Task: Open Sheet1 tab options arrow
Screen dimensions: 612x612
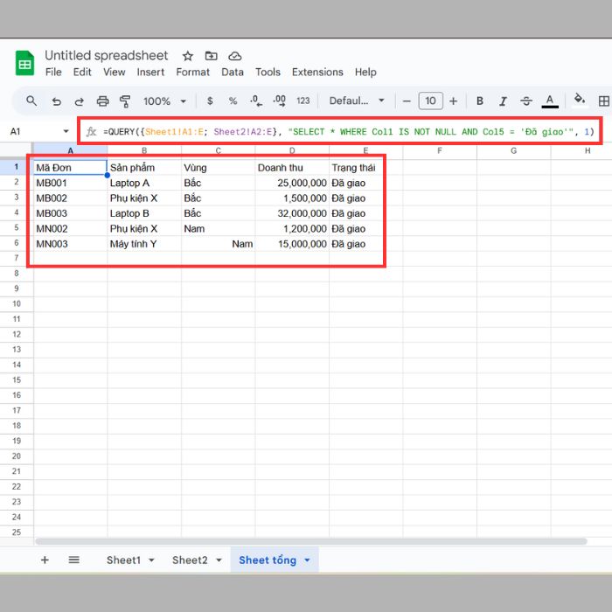Action: pyautogui.click(x=151, y=560)
